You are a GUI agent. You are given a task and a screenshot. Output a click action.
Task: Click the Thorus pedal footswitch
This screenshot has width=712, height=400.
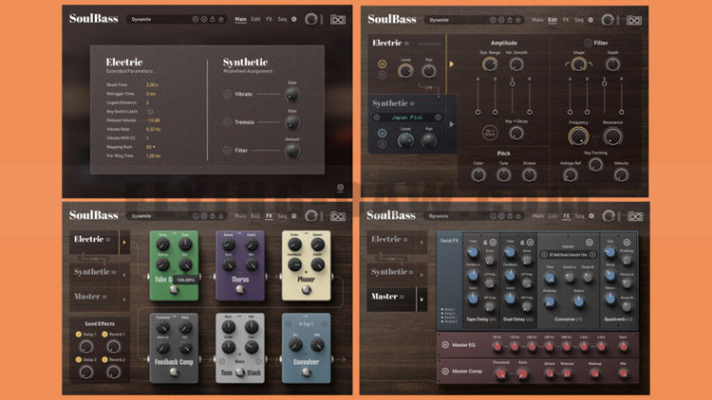click(x=240, y=289)
